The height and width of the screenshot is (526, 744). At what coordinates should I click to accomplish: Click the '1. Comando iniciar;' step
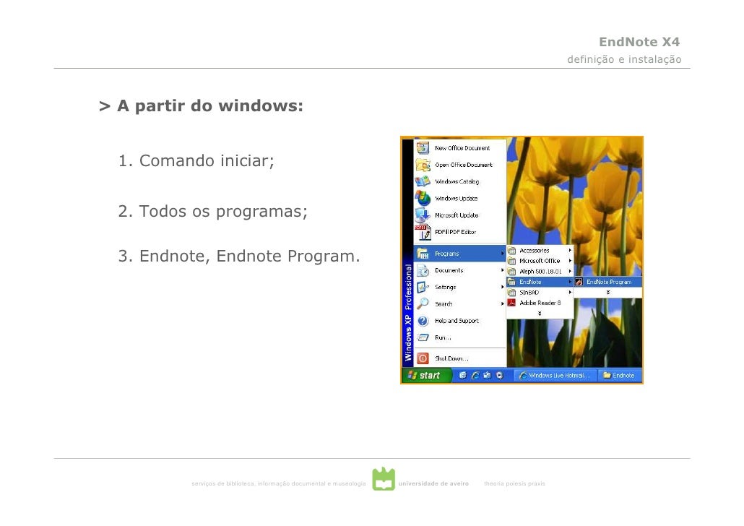[x=196, y=160]
